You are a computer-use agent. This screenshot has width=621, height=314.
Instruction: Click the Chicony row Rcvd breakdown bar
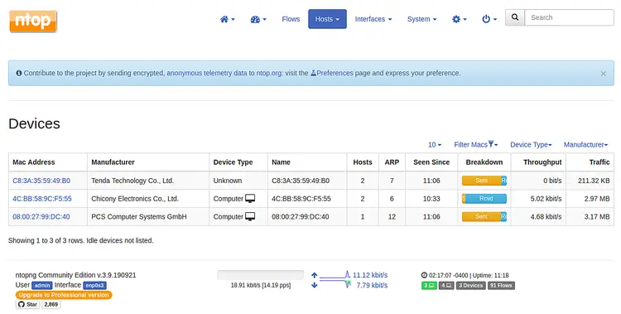[x=484, y=199]
